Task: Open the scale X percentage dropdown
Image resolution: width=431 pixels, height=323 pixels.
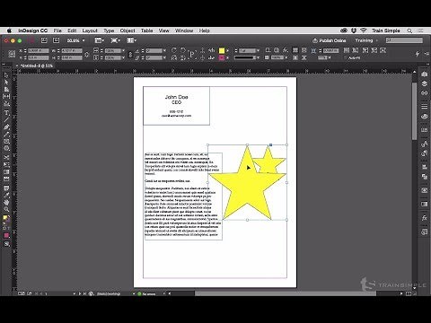Action: (123, 51)
